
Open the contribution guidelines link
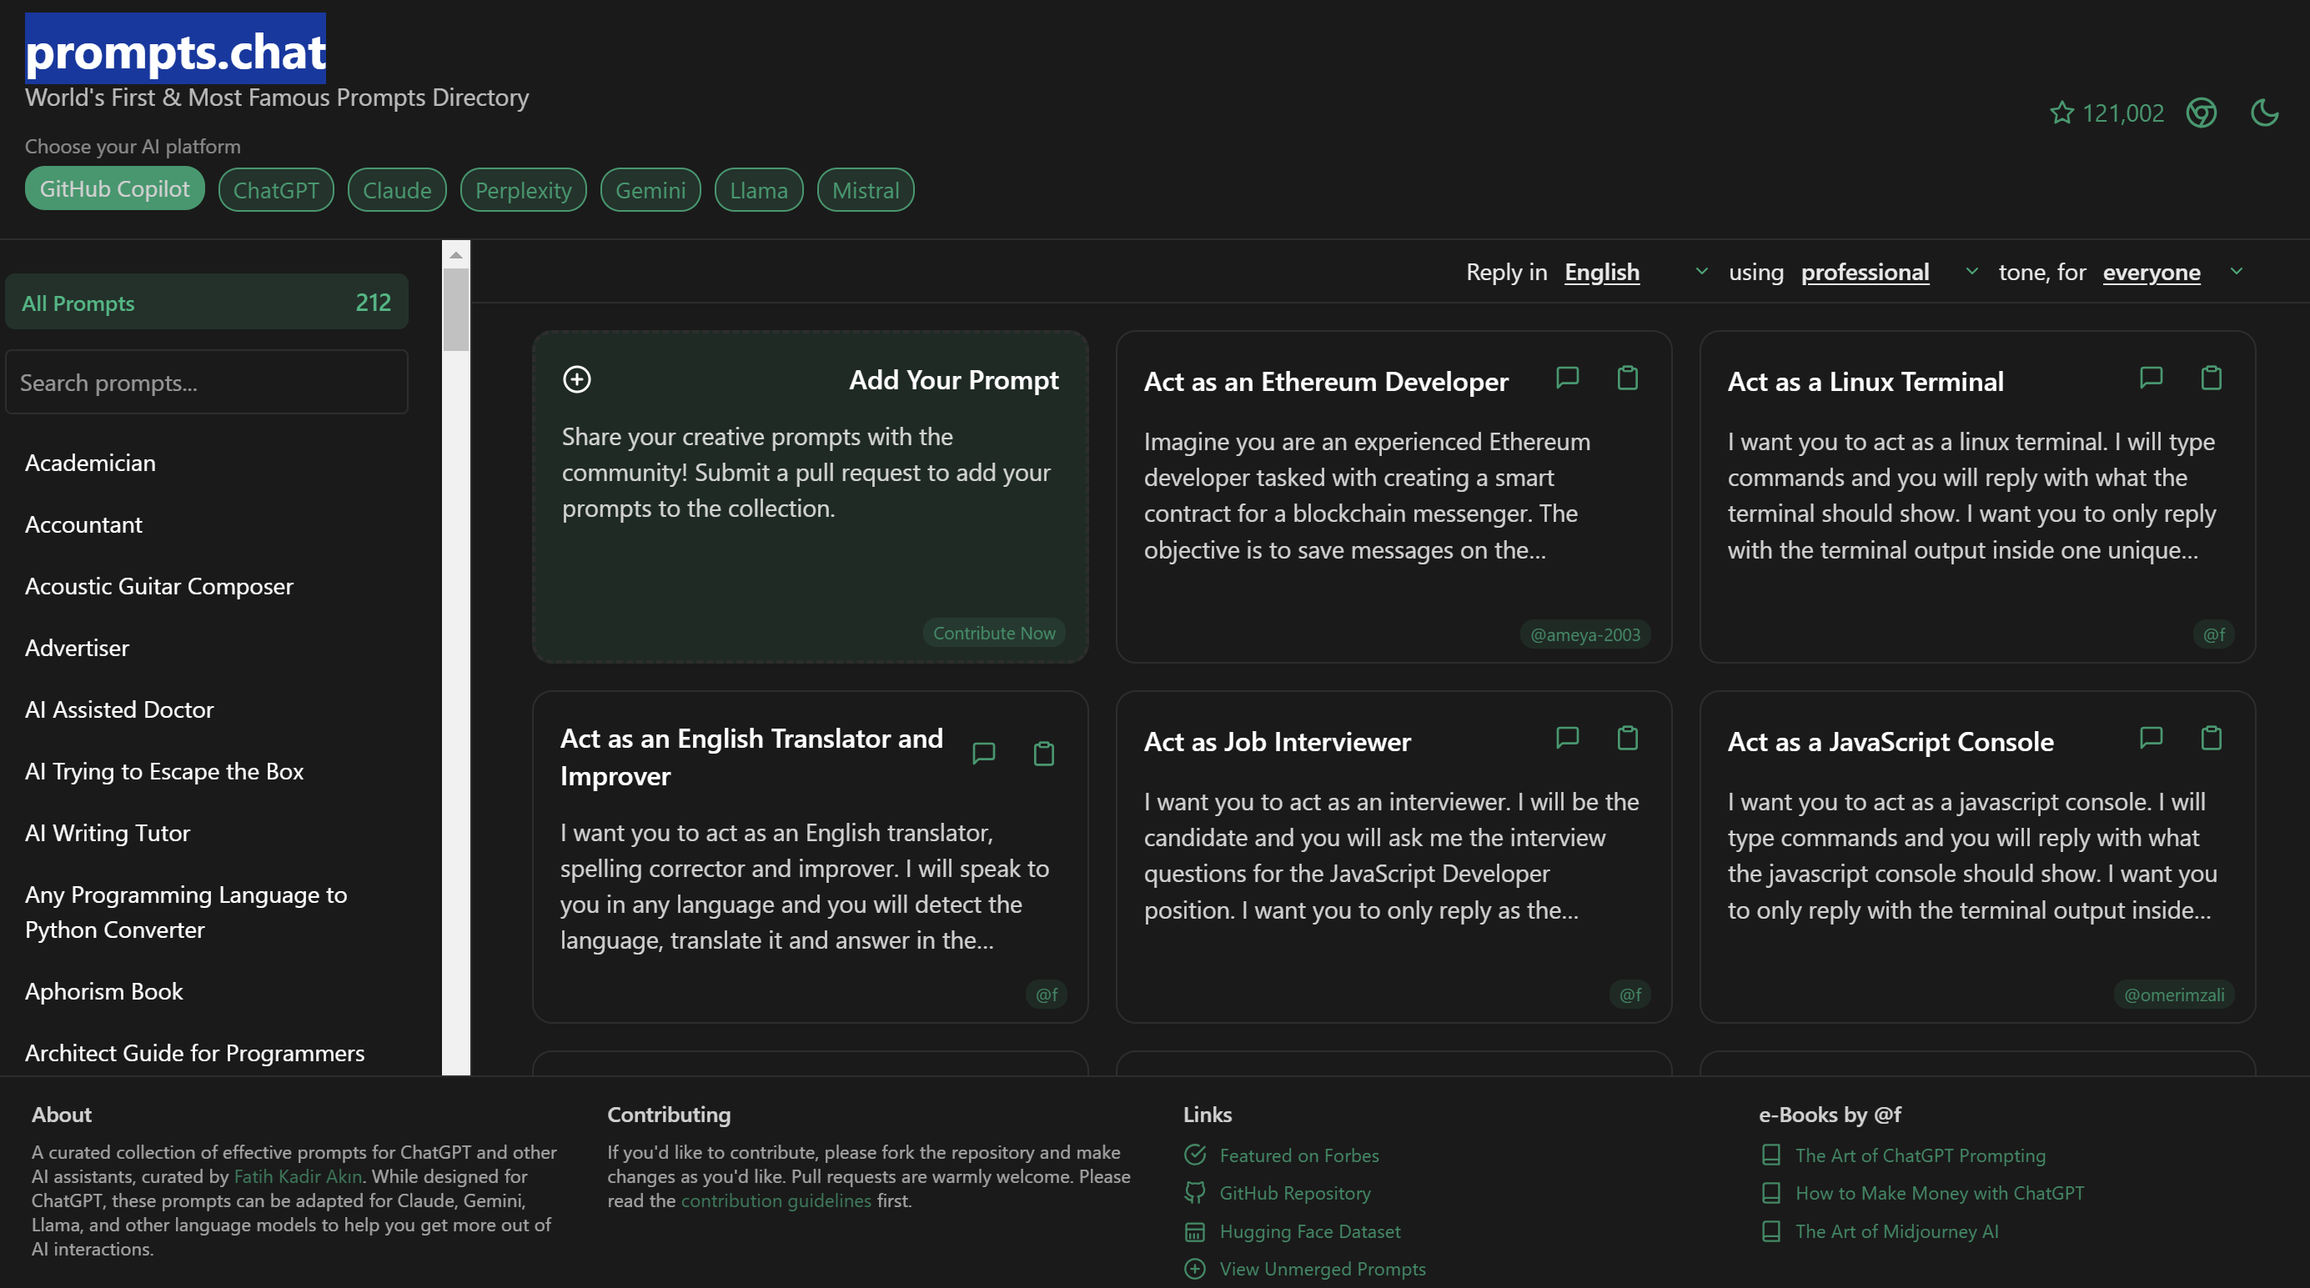pos(776,1200)
